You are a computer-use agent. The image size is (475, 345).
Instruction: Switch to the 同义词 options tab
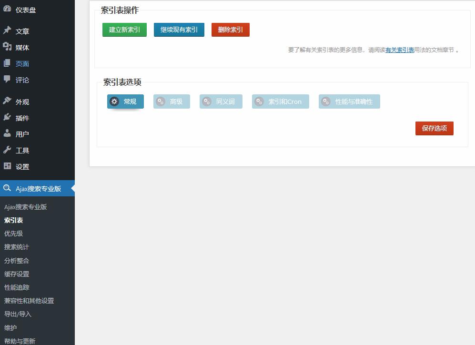(221, 101)
